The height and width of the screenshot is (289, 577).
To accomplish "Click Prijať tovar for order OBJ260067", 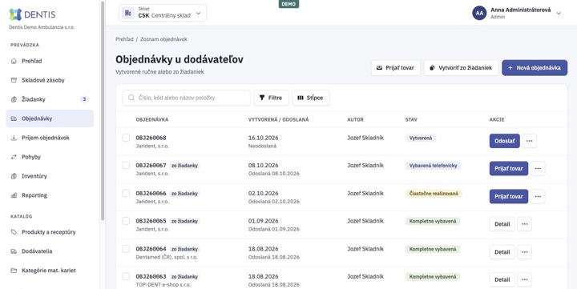I will (x=509, y=168).
